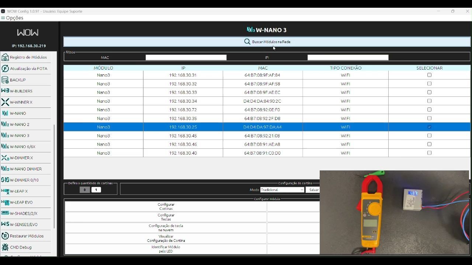Set curtain quantity to 1
472x265 pixels.
(x=96, y=190)
